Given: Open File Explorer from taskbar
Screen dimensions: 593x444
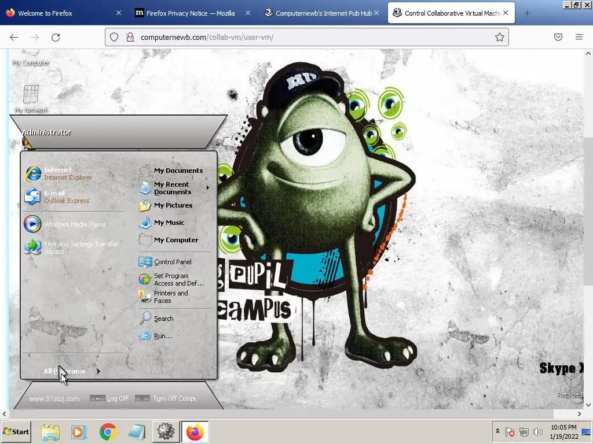Looking at the screenshot, I should [x=50, y=432].
